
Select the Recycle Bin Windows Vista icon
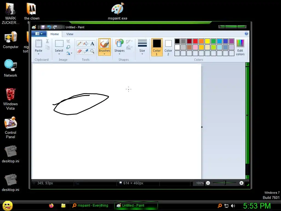[x=10, y=99]
